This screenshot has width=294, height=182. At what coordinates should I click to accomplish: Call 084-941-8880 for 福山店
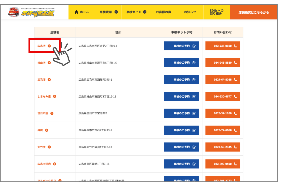(223, 63)
